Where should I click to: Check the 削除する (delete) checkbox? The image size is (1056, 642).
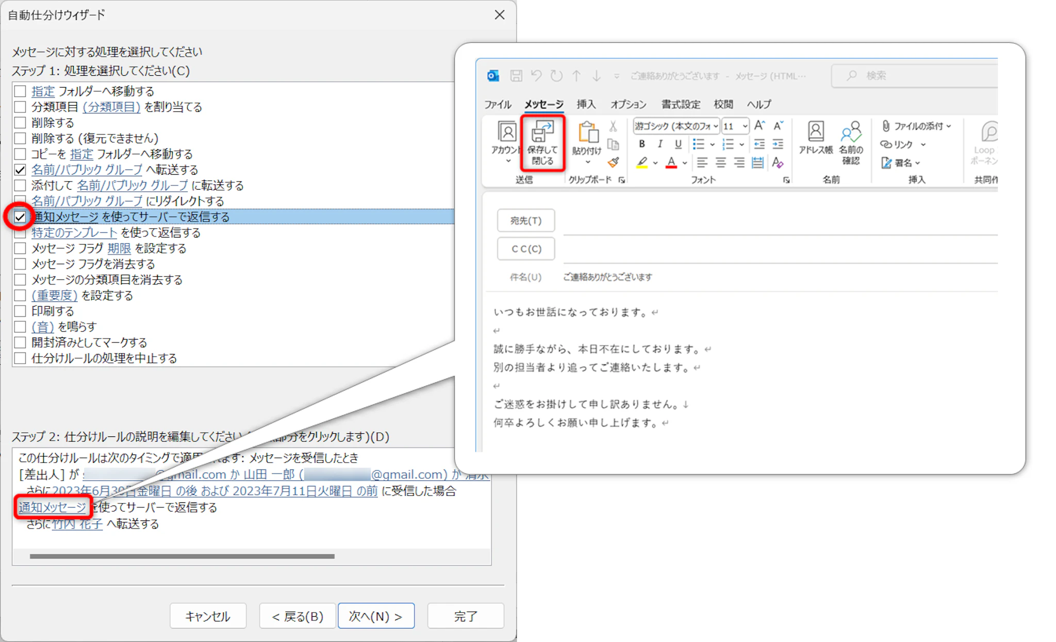coord(20,123)
